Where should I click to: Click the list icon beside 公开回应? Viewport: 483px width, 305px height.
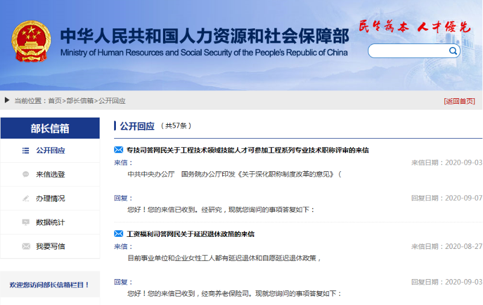pos(25,151)
